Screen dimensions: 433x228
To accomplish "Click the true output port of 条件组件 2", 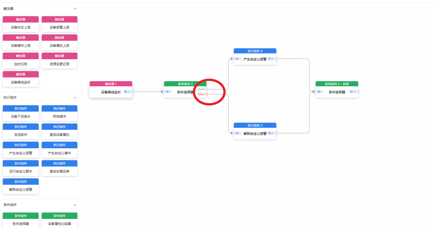I will (x=206, y=89).
